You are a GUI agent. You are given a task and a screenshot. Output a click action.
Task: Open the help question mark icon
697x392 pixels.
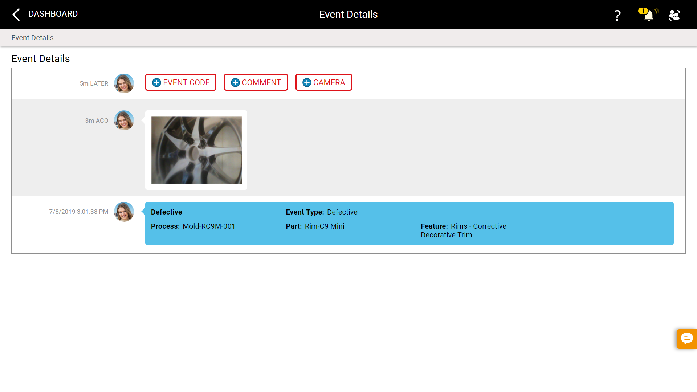pyautogui.click(x=617, y=15)
